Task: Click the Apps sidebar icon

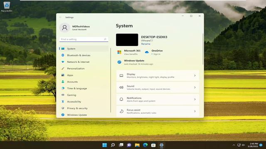Action: coord(63,75)
